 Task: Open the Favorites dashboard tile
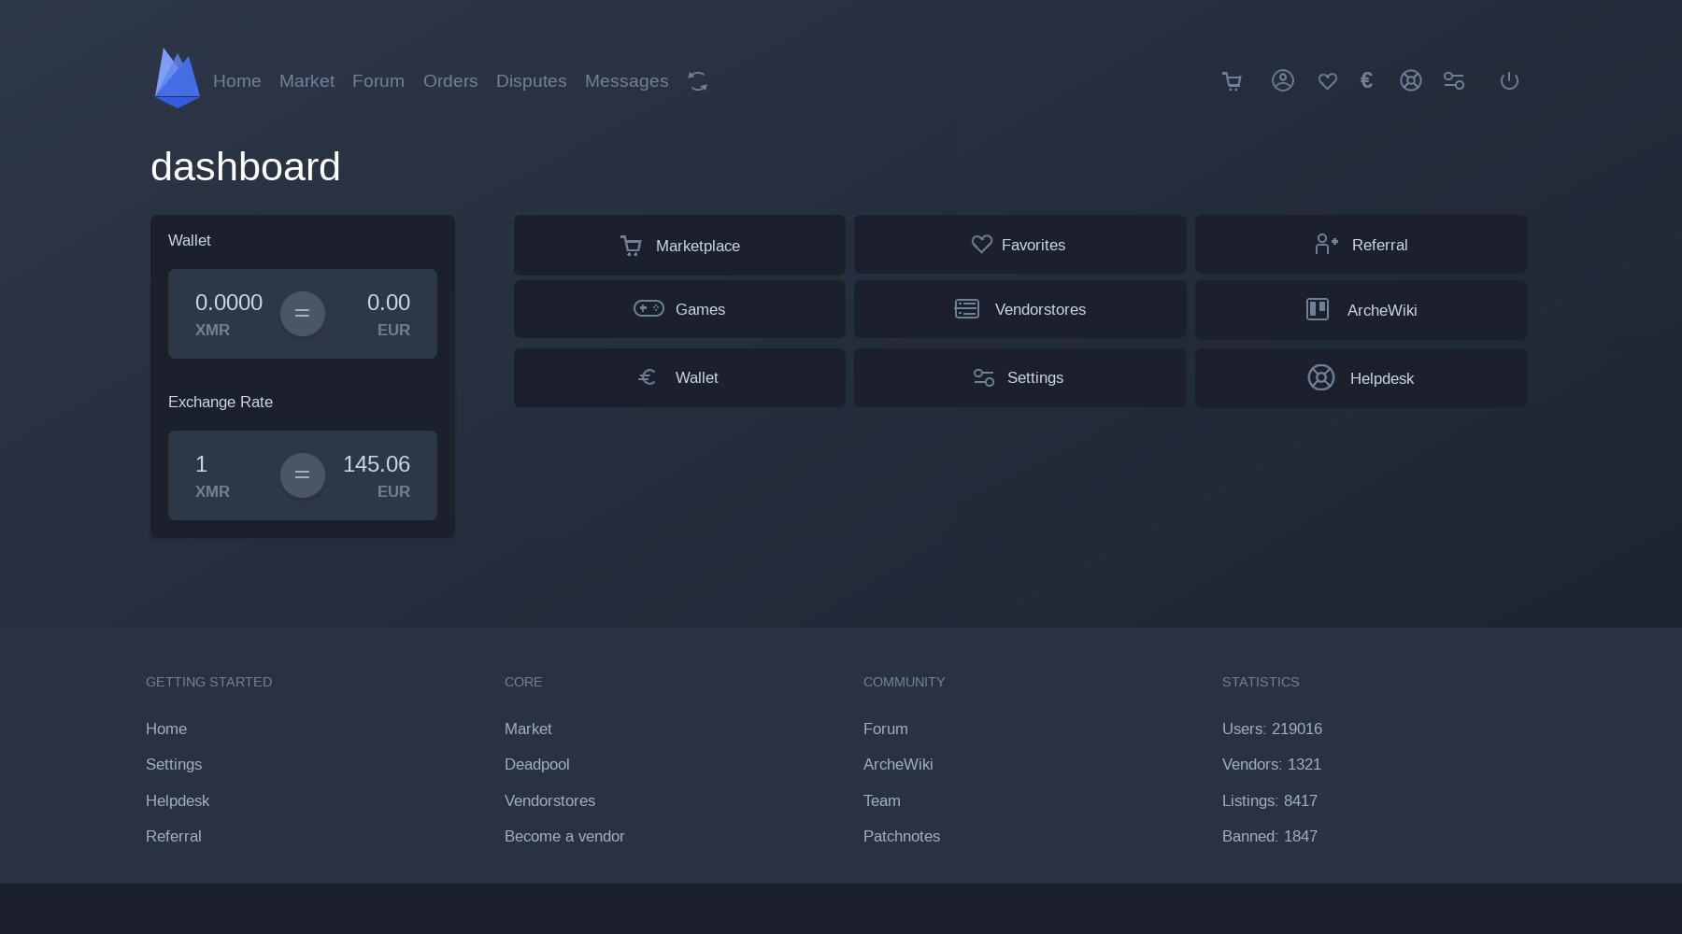tap(1019, 245)
